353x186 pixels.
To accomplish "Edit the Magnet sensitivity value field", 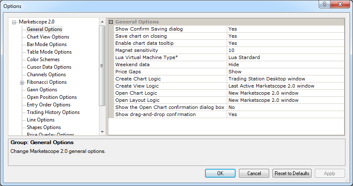I will click(x=285, y=50).
